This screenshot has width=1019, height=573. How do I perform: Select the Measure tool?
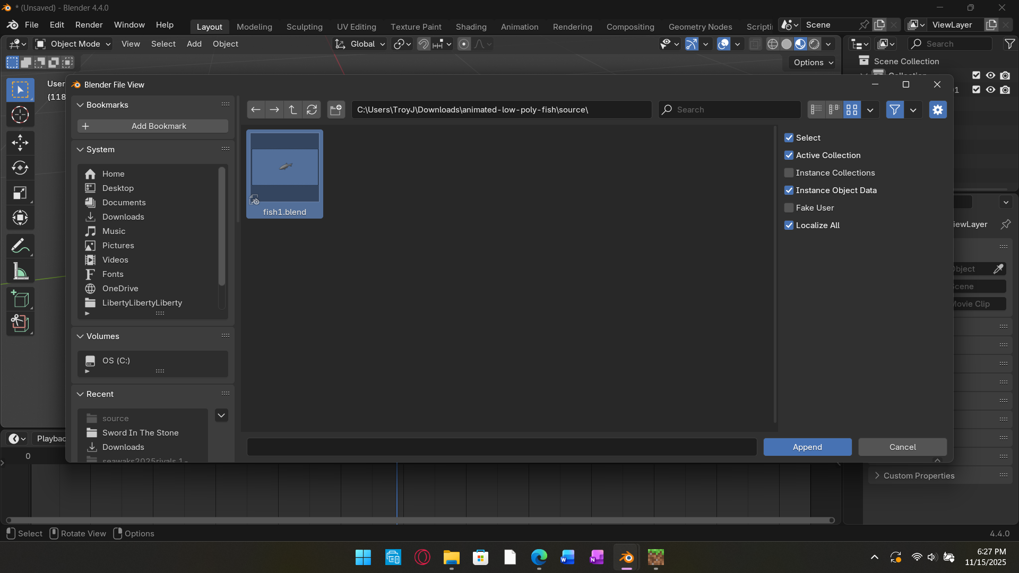(x=20, y=272)
